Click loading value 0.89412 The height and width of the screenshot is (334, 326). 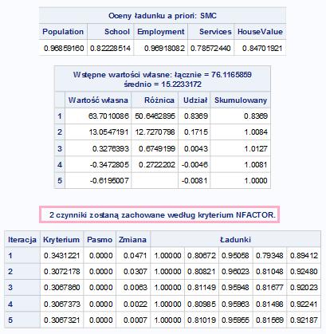tap(304, 256)
